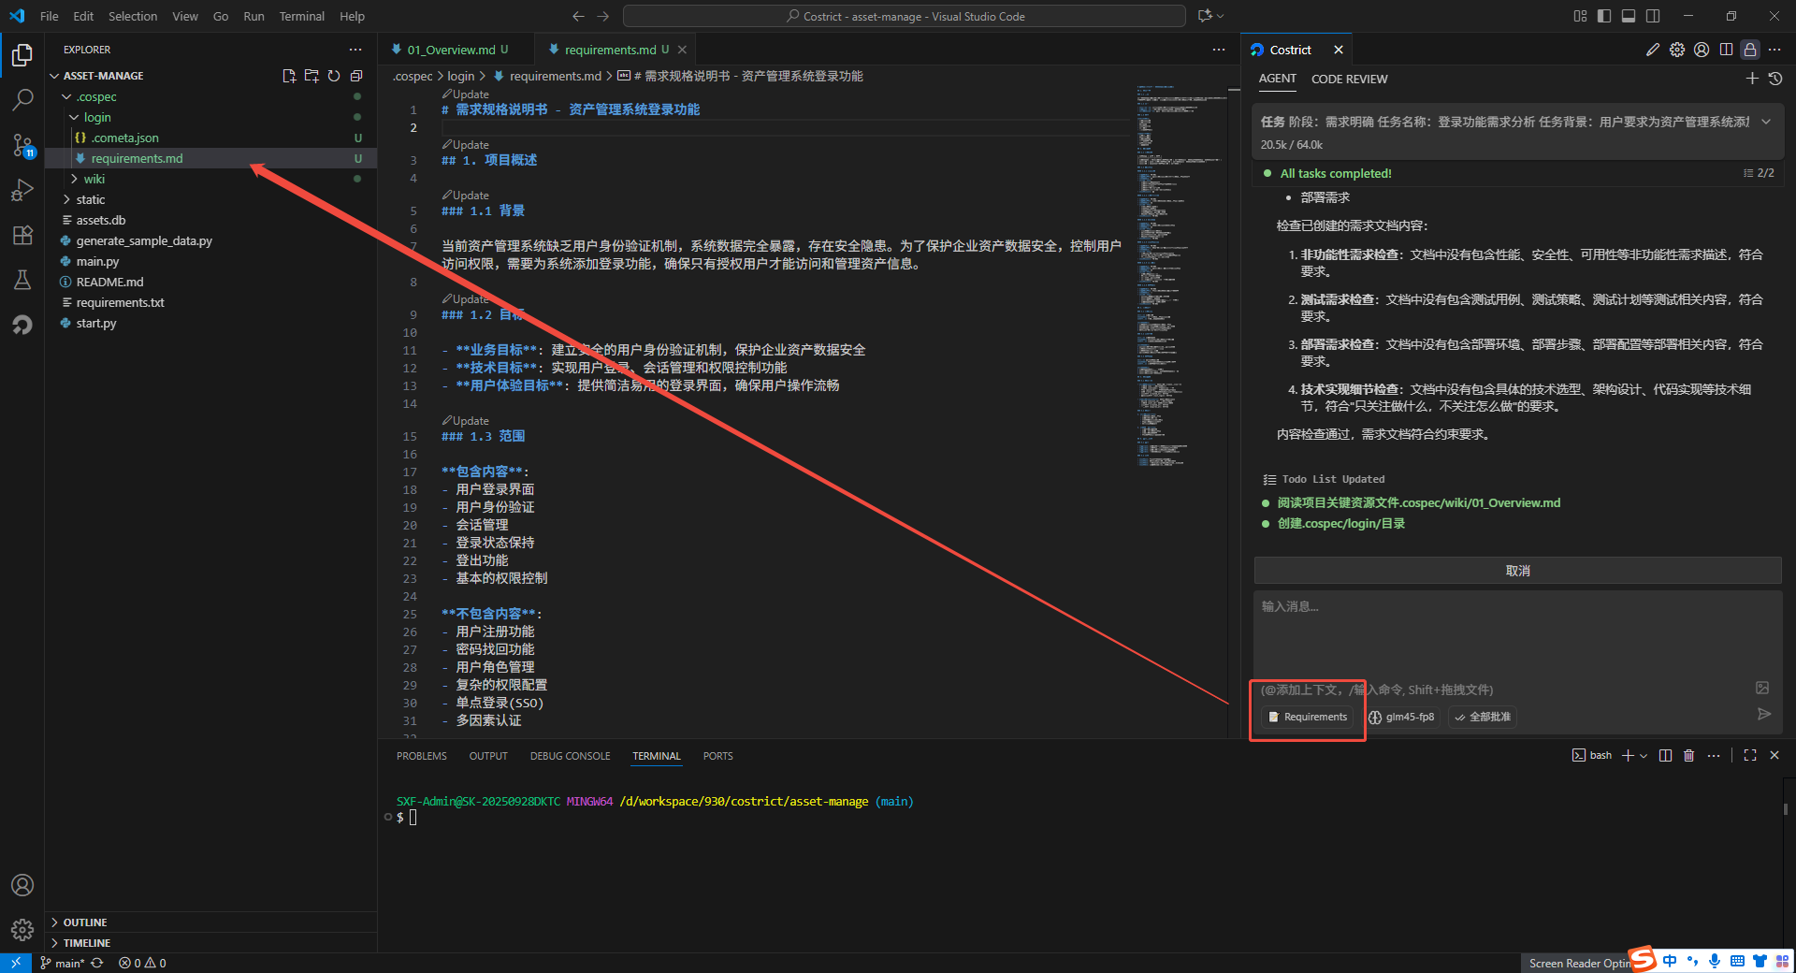This screenshot has width=1796, height=973.
Task: Expand the wiki folder in explorer
Action: [x=94, y=179]
